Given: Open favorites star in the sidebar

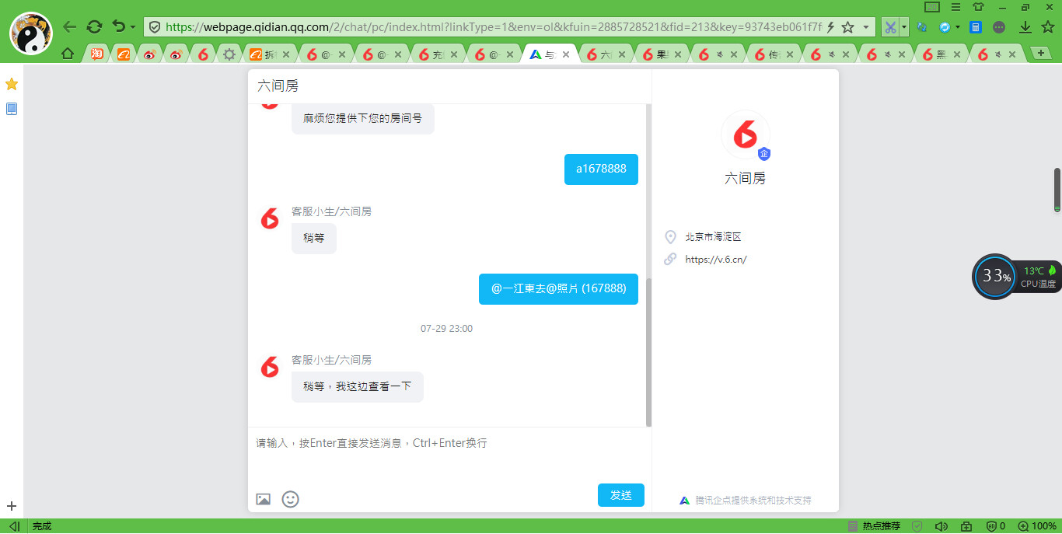Looking at the screenshot, I should pyautogui.click(x=12, y=84).
